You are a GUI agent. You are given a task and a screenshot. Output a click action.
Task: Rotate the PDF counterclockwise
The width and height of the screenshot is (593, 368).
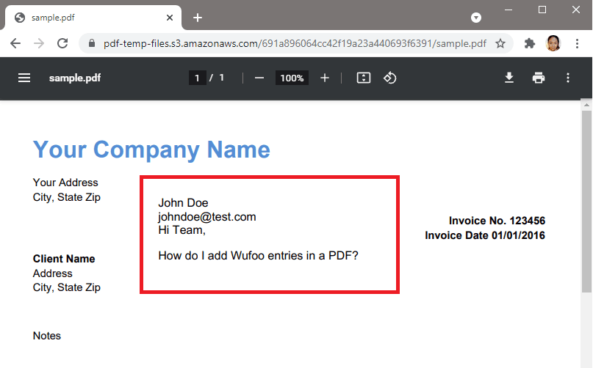tap(390, 78)
